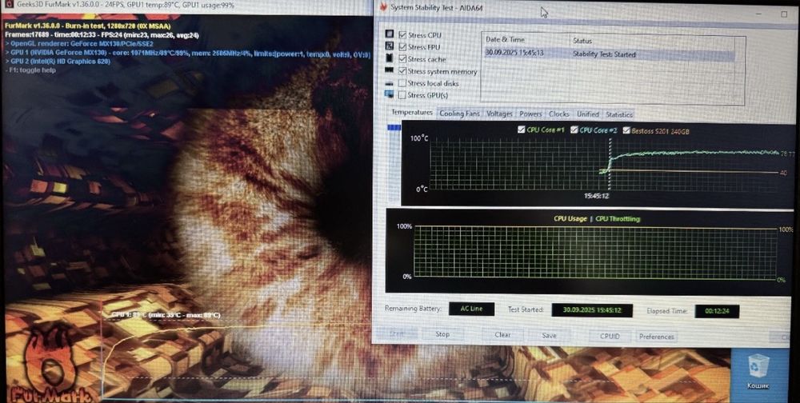
Task: Click the Clear button
Action: coord(502,335)
